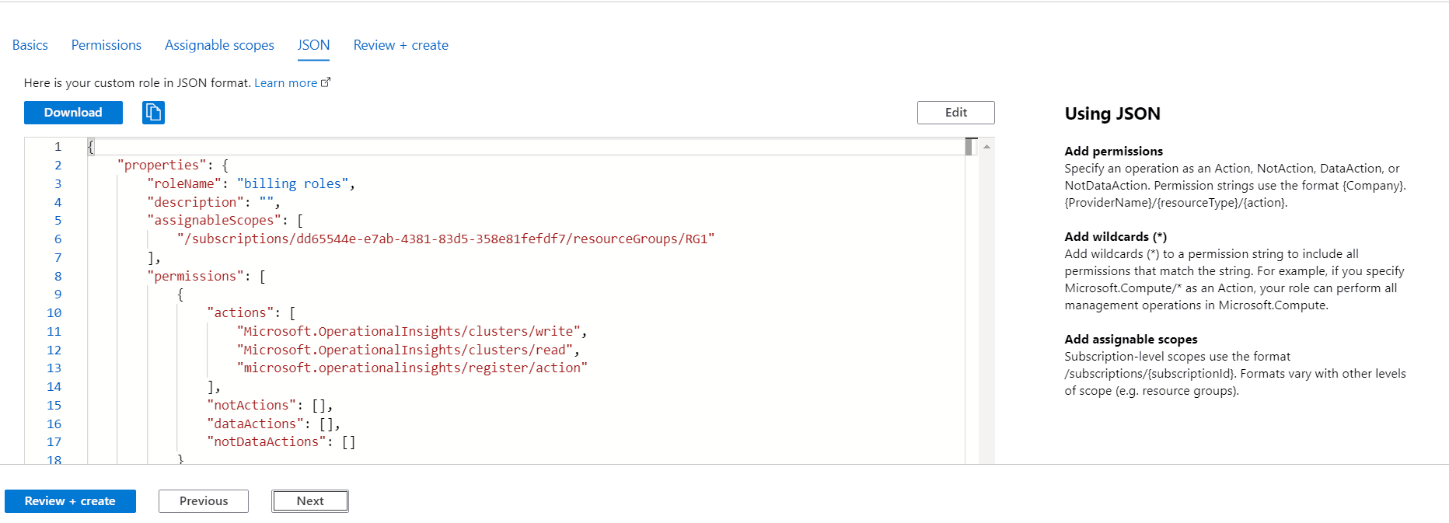Advance using the Next button
Image resolution: width=1449 pixels, height=523 pixels.
(x=310, y=501)
